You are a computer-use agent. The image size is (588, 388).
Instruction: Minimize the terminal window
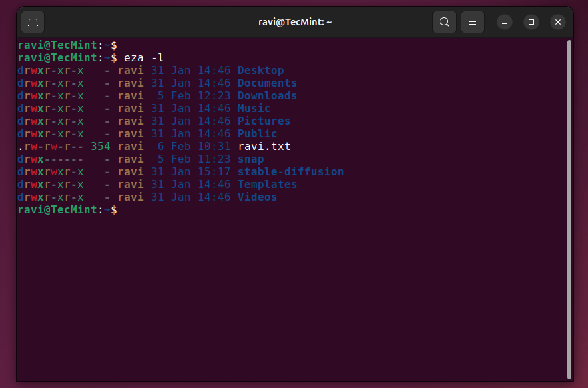(x=505, y=23)
